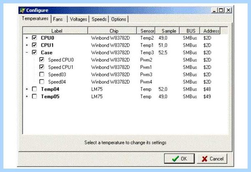Image resolution: width=251 pixels, height=172 pixels.
Task: Select the Speed04 item
Action: (x=57, y=82)
